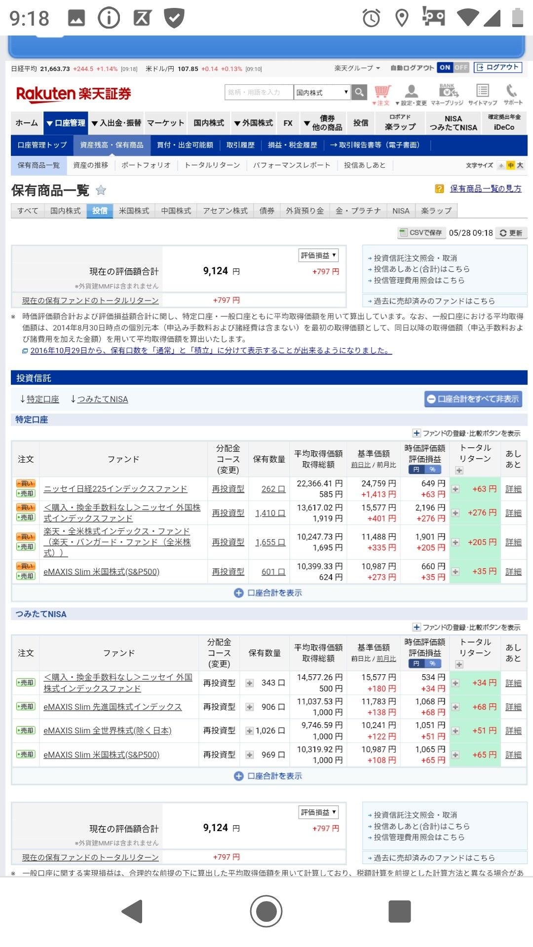This screenshot has width=533, height=947.
Task: Open the トータルリターン sub-tab
Action: click(212, 165)
